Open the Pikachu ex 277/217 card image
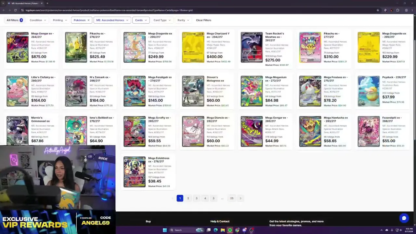Viewport: 416px width, 234px height. pyautogui.click(x=310, y=47)
